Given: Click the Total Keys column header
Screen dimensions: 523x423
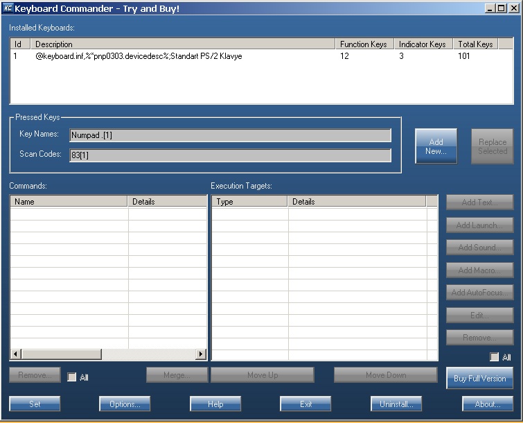Looking at the screenshot, I should [x=476, y=44].
